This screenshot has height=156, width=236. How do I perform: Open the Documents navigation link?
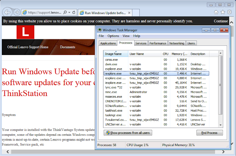[67, 47]
